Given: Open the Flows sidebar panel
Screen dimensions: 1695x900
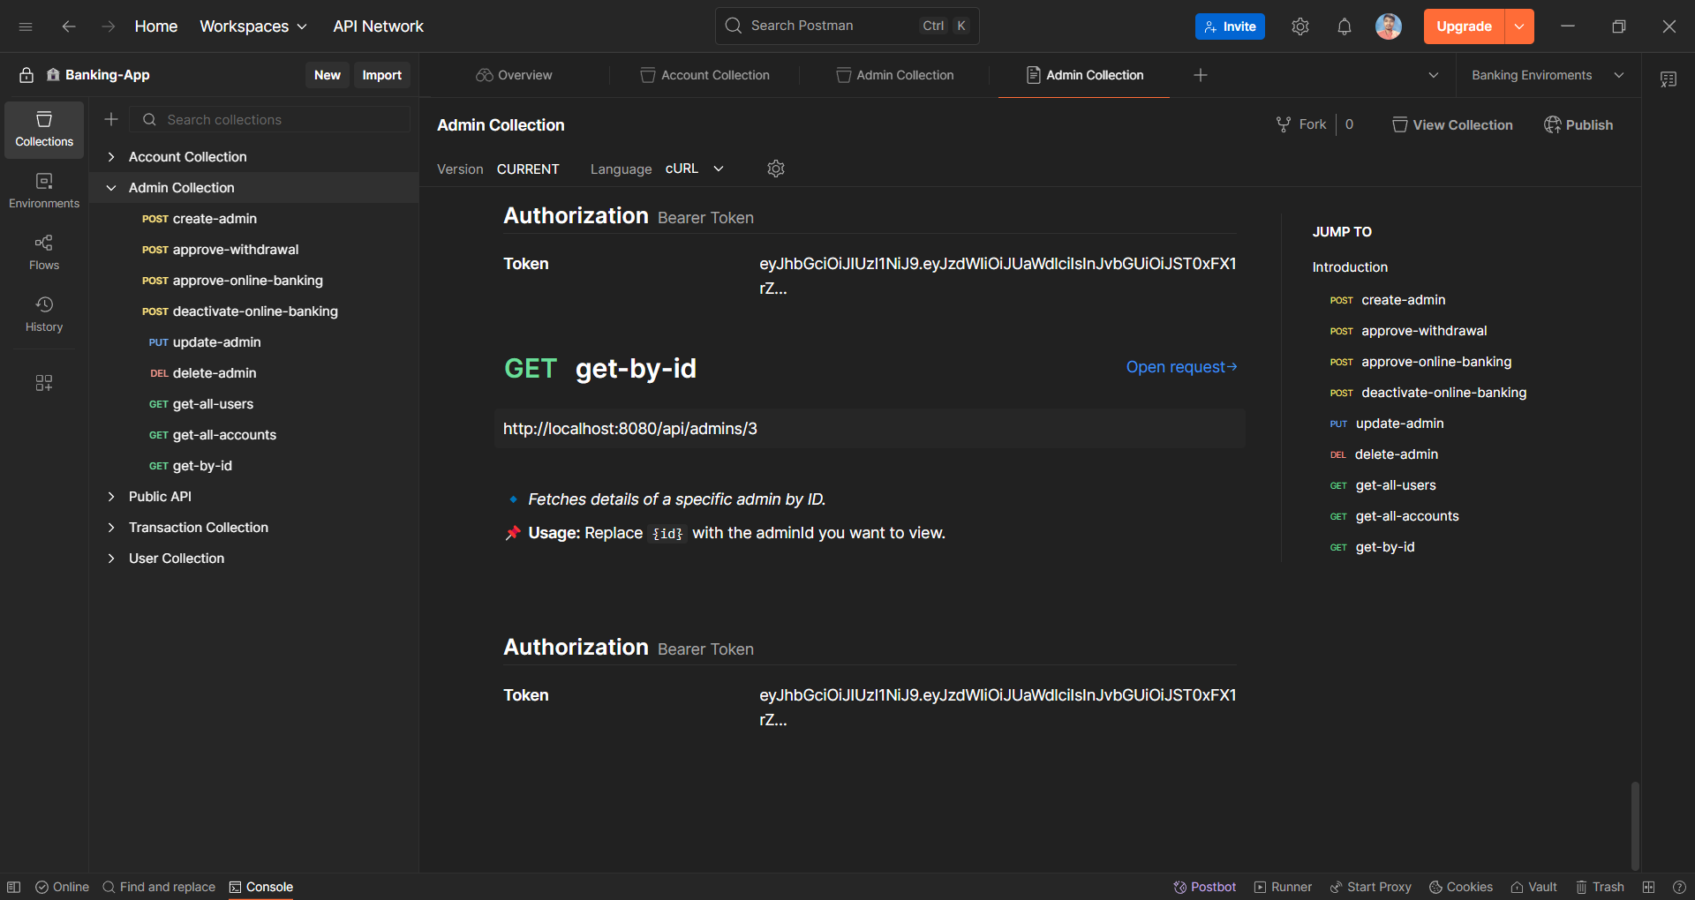Looking at the screenshot, I should [x=44, y=251].
